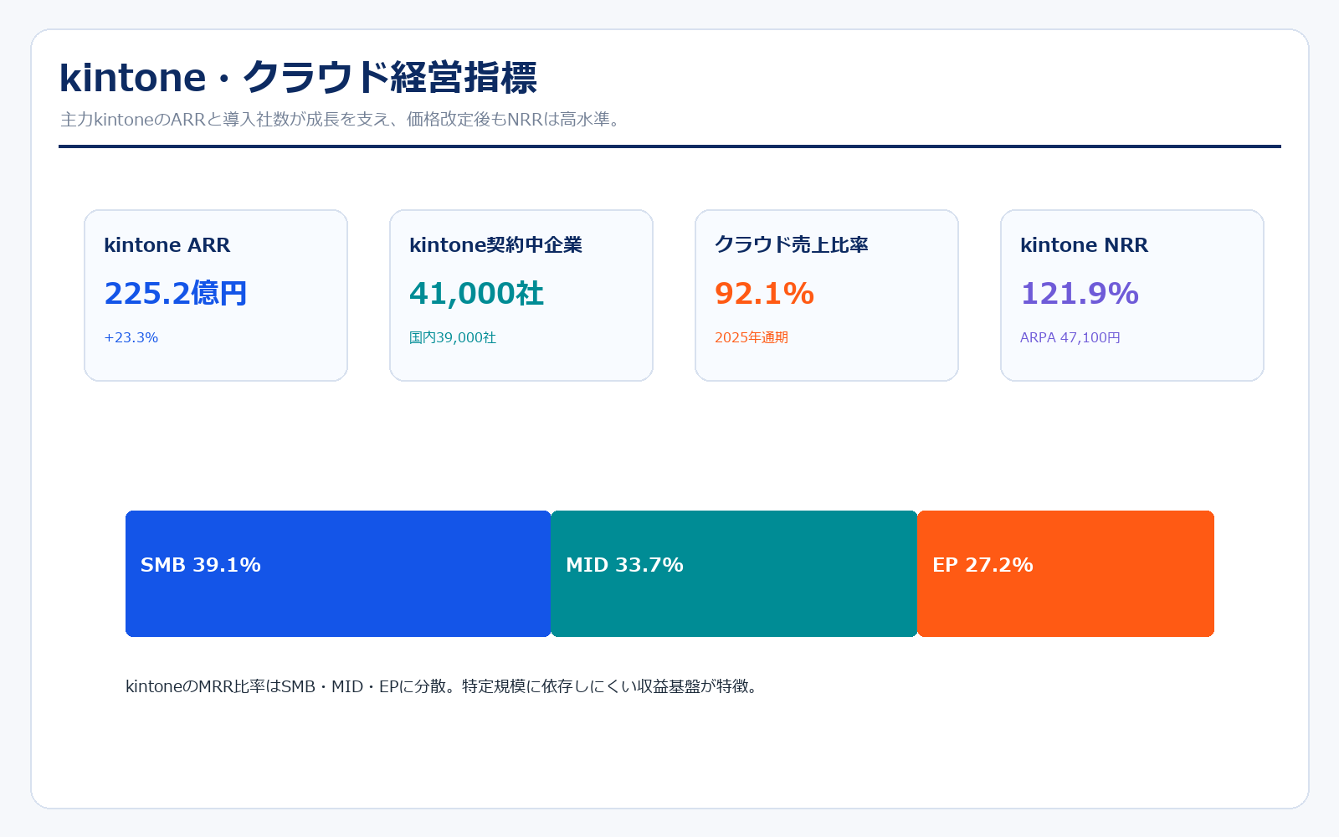Viewport: 1339px width, 837px height.
Task: Click the blue SMB 39.1% bar segment
Action: [338, 573]
